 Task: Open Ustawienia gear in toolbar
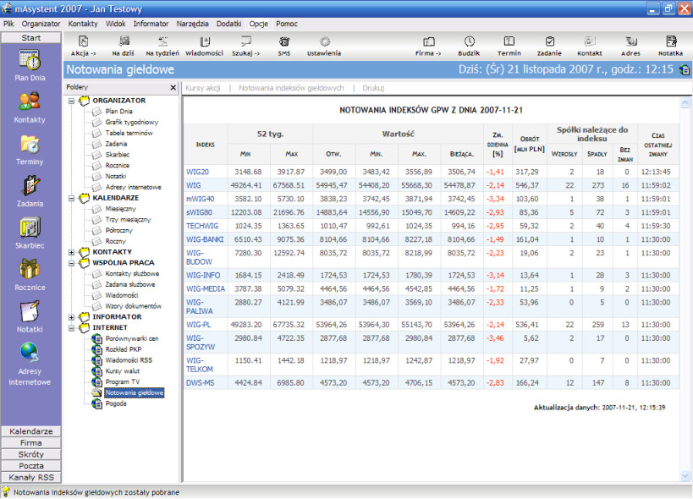[x=324, y=46]
